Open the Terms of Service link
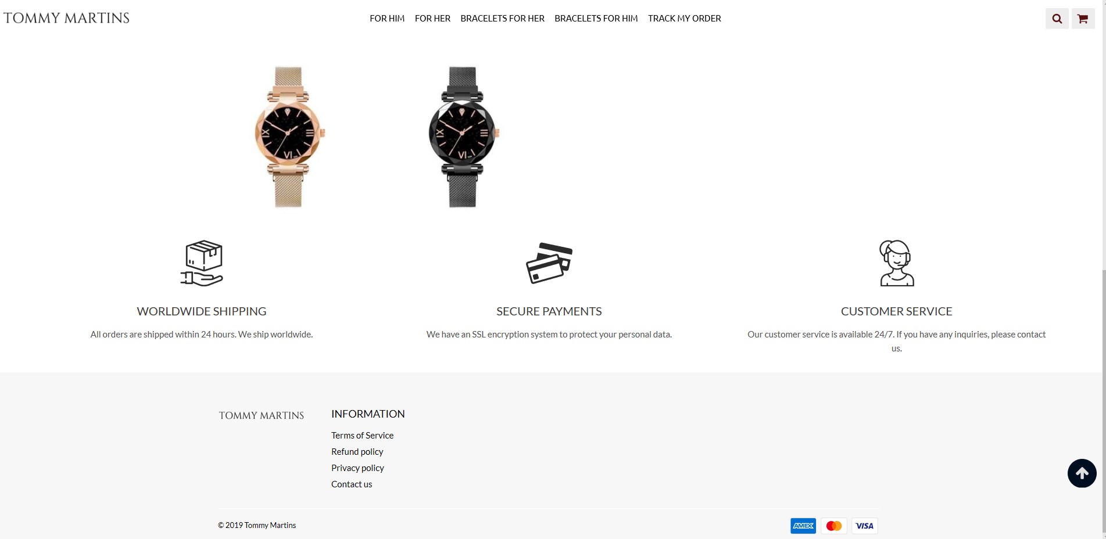 (x=362, y=435)
